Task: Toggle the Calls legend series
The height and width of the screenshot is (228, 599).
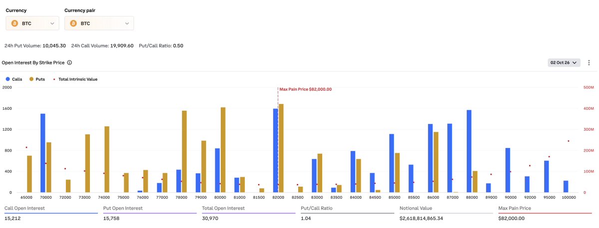Action: [x=14, y=79]
